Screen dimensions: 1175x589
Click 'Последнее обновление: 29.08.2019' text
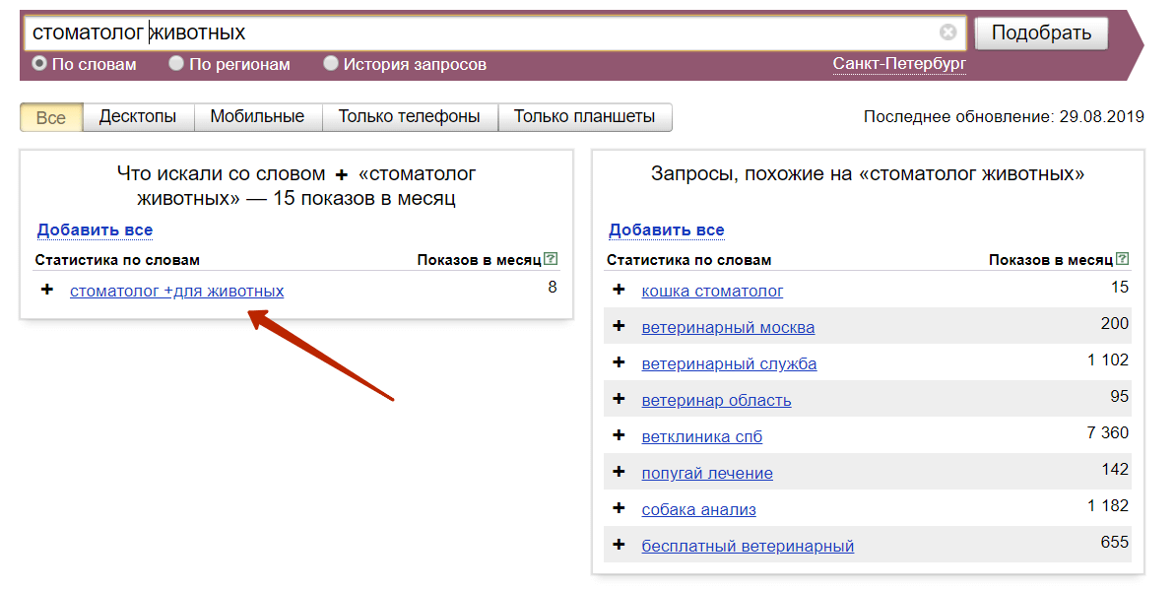(1004, 117)
